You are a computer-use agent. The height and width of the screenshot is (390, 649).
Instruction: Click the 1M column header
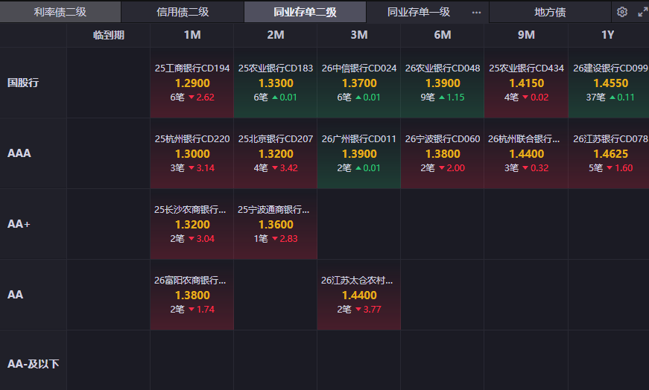(x=192, y=35)
